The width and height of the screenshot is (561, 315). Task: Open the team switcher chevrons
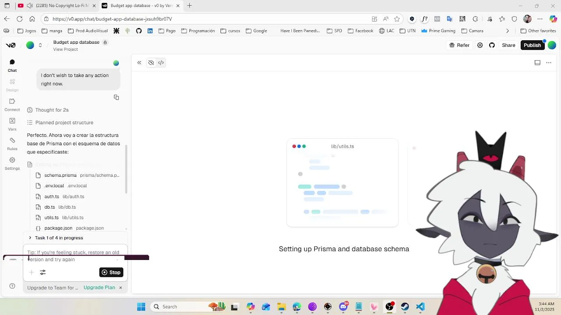pos(40,45)
